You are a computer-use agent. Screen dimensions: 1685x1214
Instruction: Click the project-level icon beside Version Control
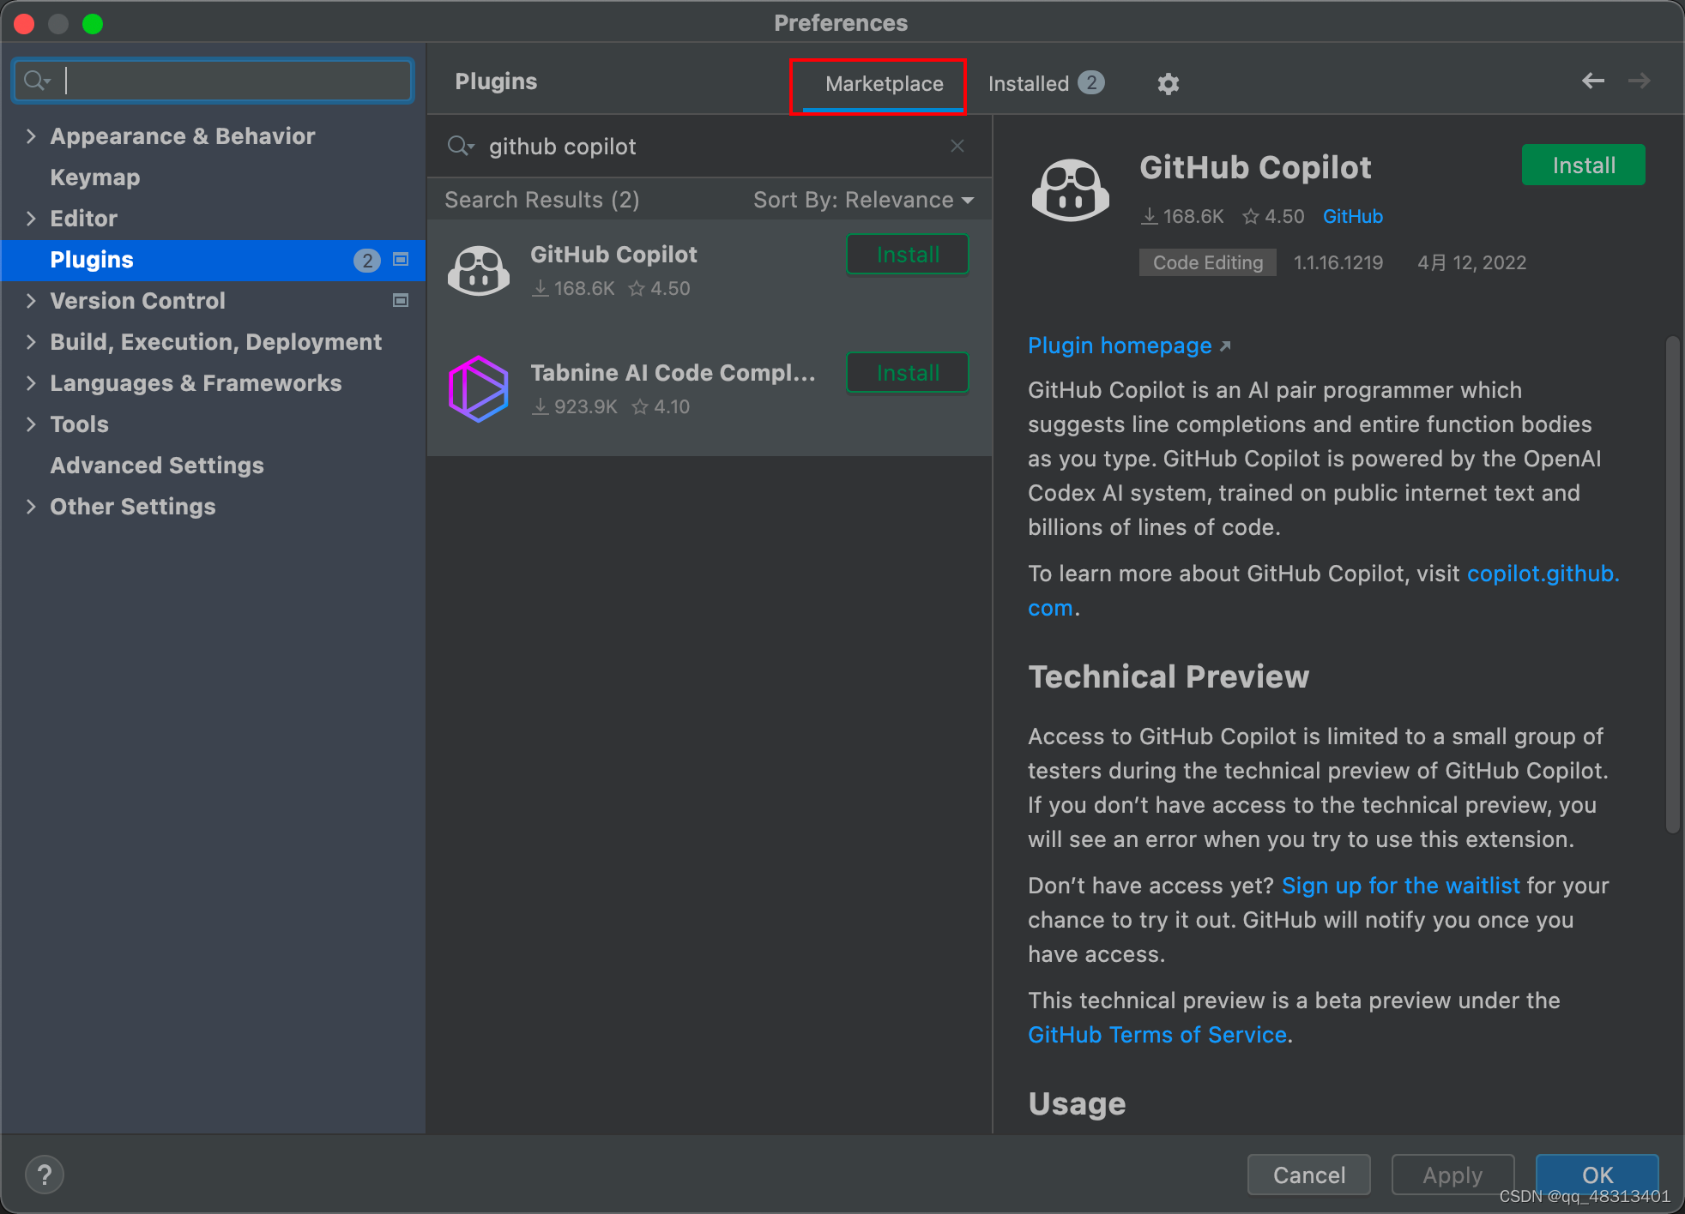point(401,300)
